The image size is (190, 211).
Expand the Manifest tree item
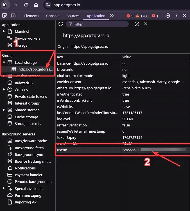(x=4, y=31)
